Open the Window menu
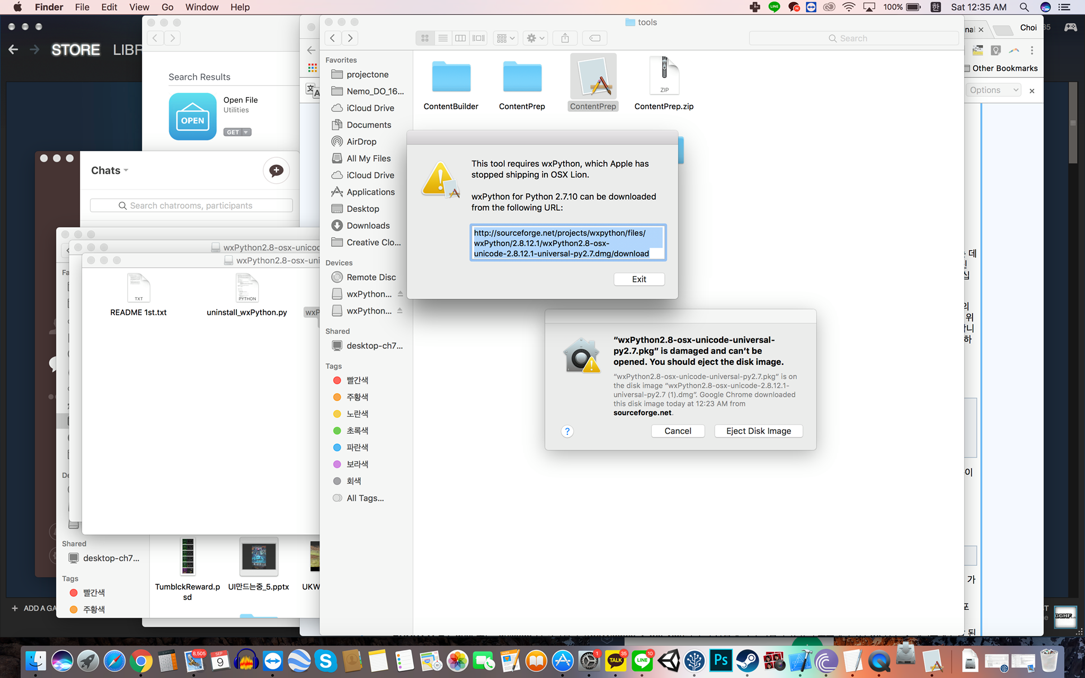The image size is (1085, 678). (x=201, y=7)
